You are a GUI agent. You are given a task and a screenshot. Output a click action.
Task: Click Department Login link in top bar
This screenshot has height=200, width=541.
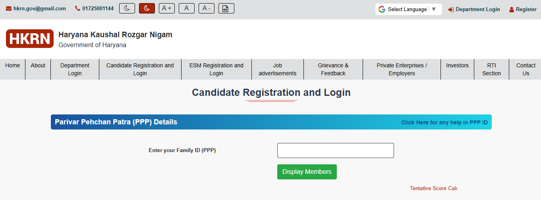[477, 10]
